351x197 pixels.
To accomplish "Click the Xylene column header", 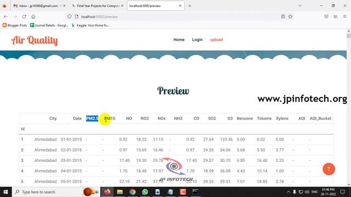I will (x=282, y=118).
